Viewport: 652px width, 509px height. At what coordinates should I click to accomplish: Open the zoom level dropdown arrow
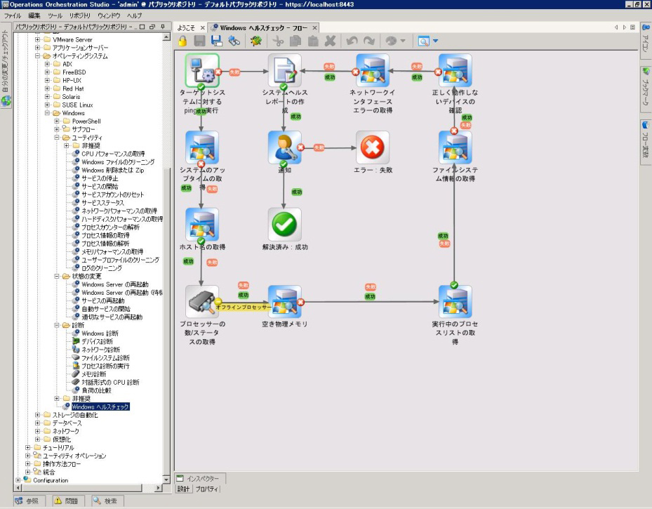click(434, 41)
